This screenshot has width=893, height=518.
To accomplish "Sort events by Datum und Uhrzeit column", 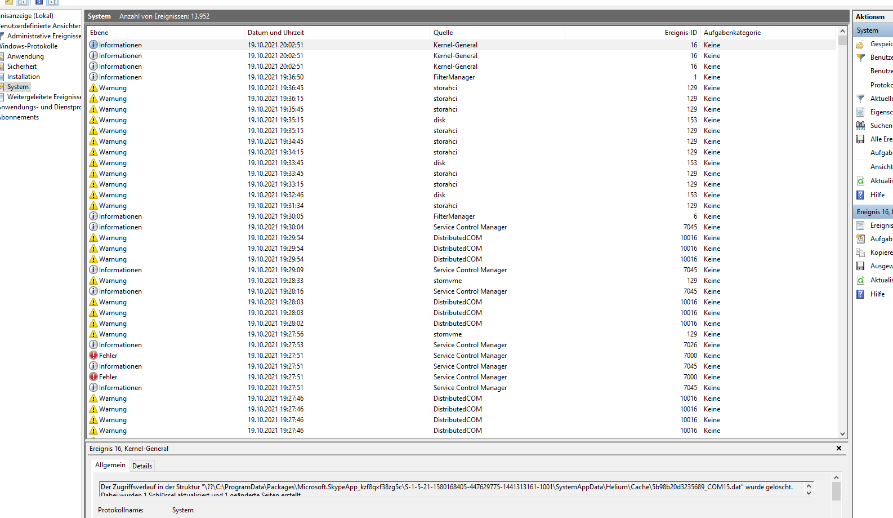I will [337, 33].
